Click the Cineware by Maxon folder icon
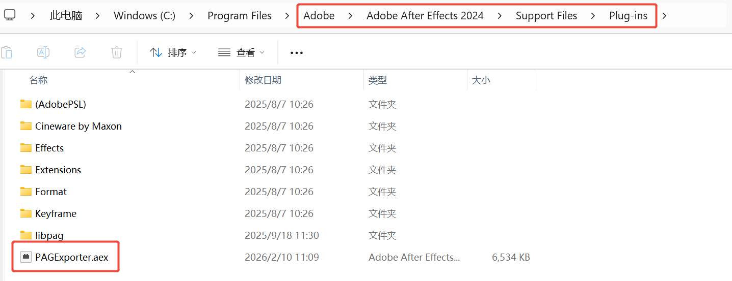Viewport: 732px width, 281px height. (x=26, y=126)
